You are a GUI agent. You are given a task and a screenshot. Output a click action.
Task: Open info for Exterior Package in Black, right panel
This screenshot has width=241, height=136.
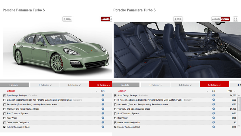(214, 127)
